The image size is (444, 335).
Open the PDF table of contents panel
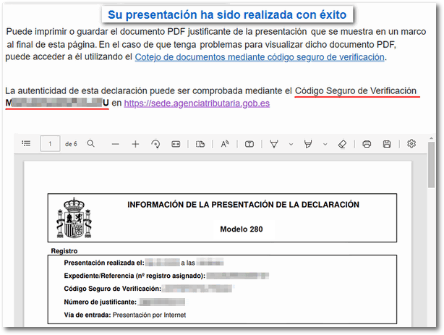click(26, 144)
